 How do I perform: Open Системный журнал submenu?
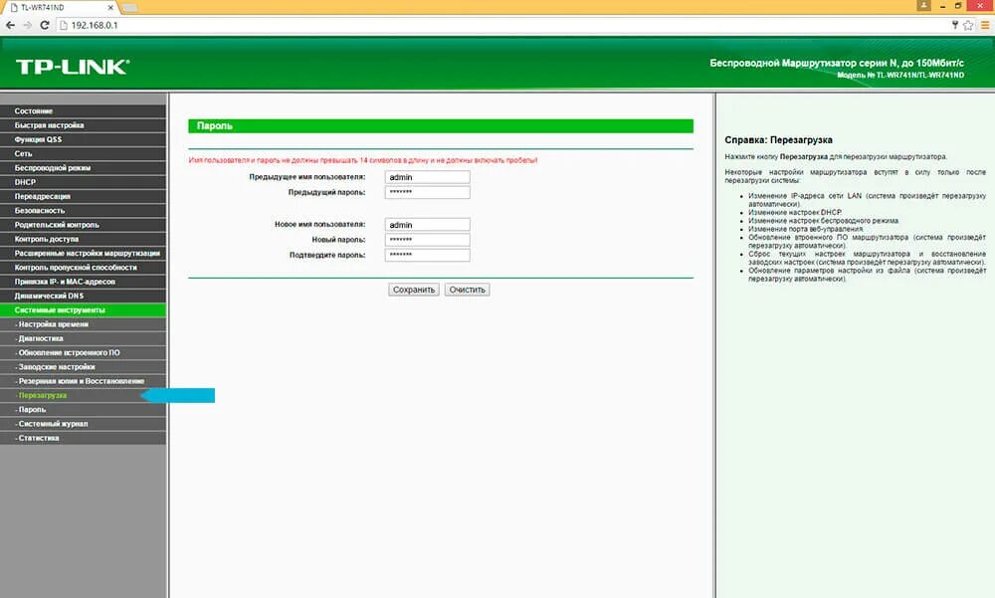84,424
